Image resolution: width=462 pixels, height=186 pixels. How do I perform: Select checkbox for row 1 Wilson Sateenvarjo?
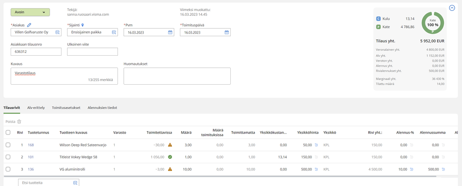pos(8,145)
